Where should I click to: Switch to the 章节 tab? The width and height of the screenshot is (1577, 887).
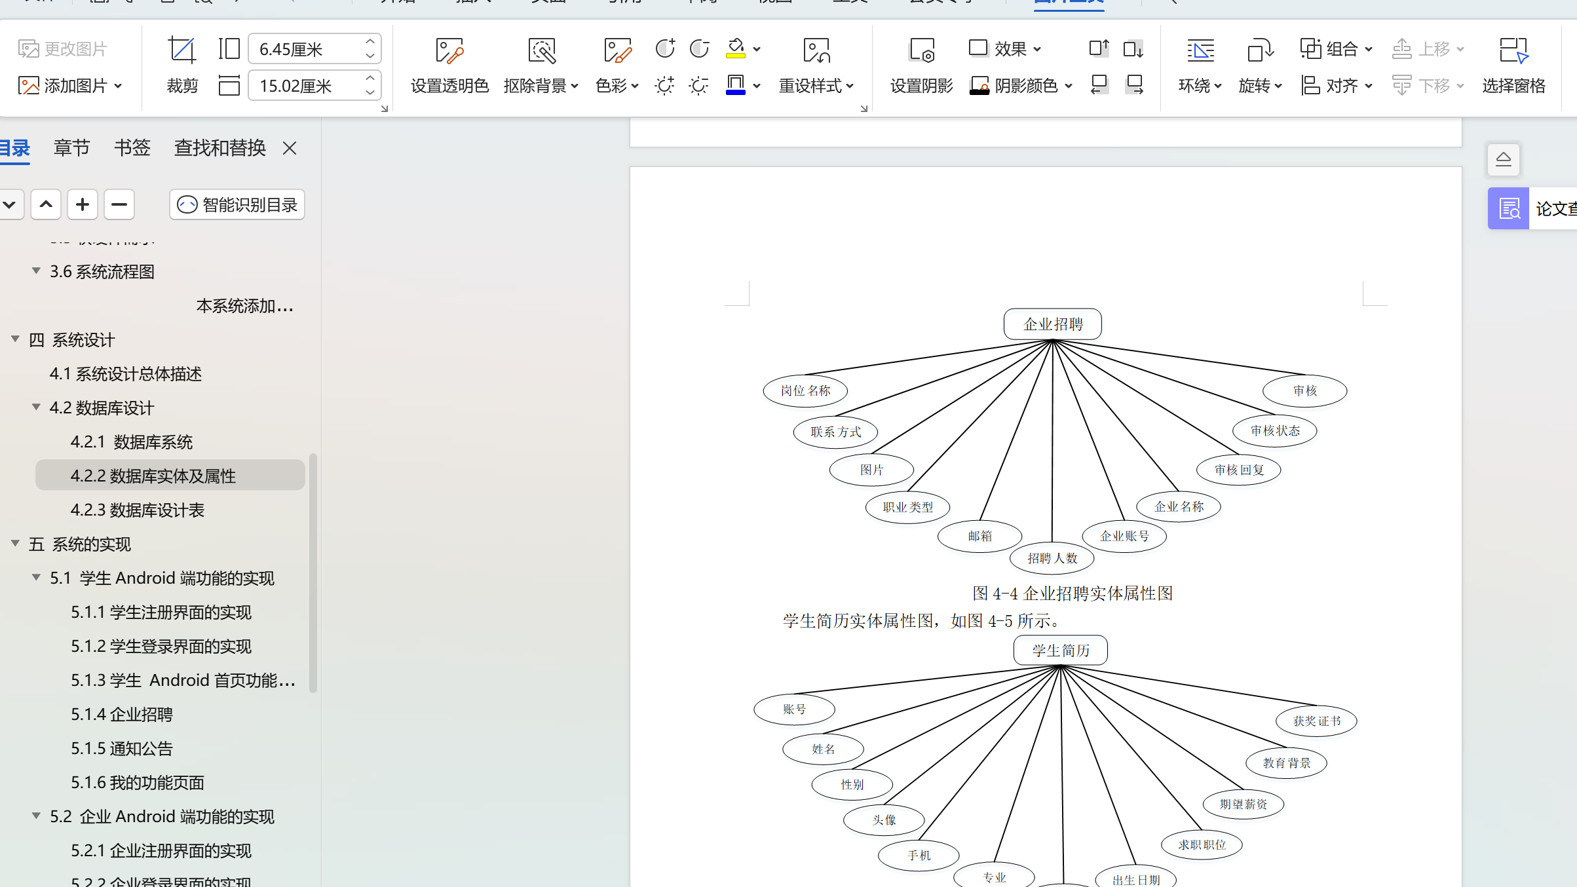pos(71,148)
